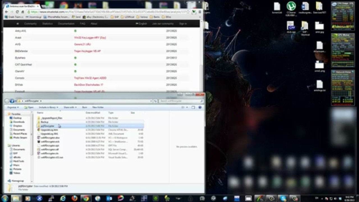
Task: Open Include in library dropdown
Action: point(49,107)
